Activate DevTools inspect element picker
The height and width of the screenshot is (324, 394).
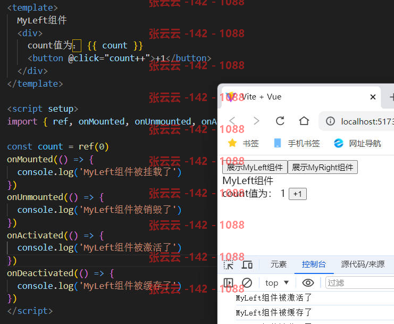click(x=228, y=264)
